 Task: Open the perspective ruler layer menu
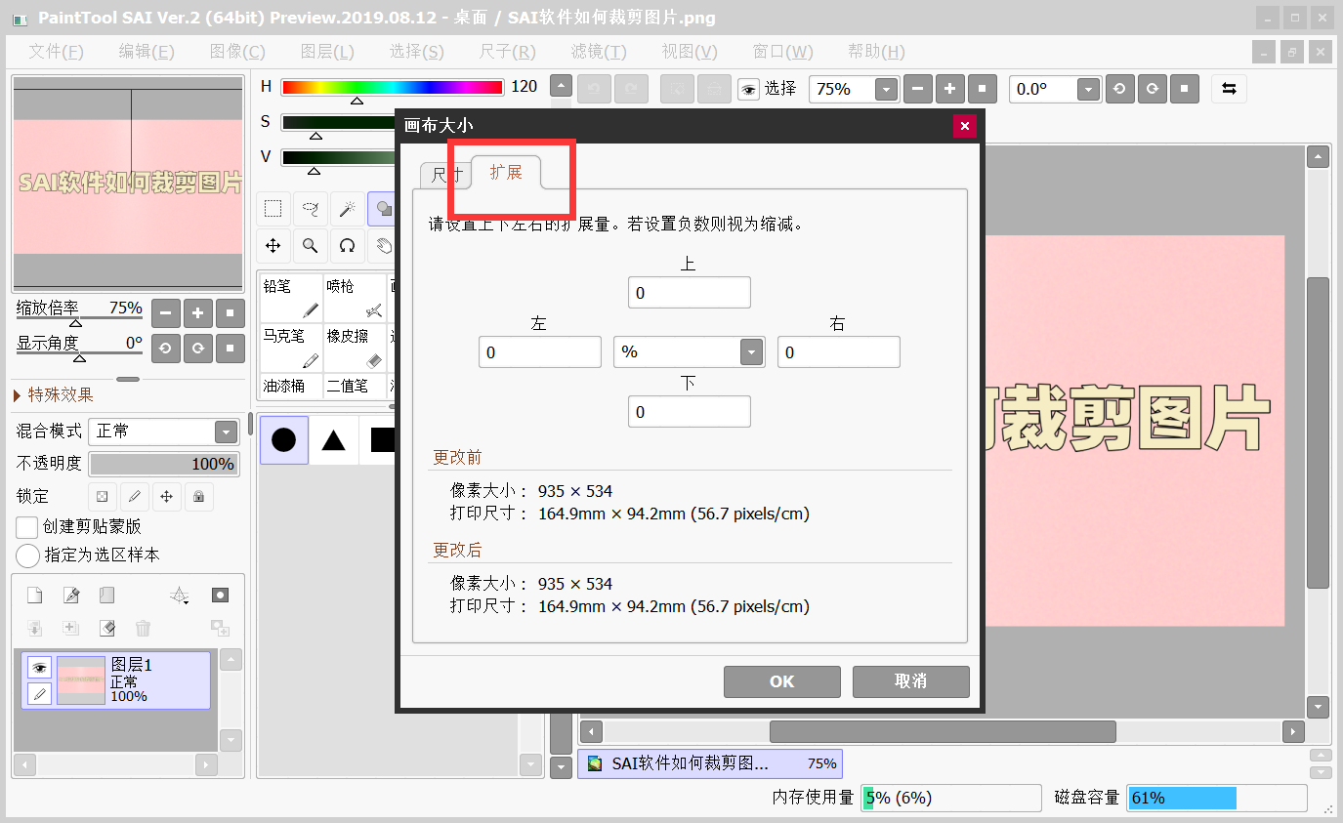(x=180, y=596)
